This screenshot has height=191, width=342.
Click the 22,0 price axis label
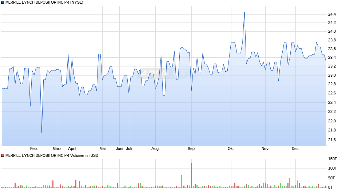tap(332, 121)
